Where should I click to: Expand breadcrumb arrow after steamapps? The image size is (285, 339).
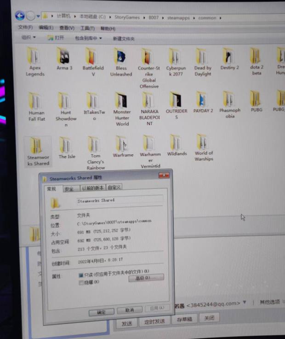(x=194, y=18)
